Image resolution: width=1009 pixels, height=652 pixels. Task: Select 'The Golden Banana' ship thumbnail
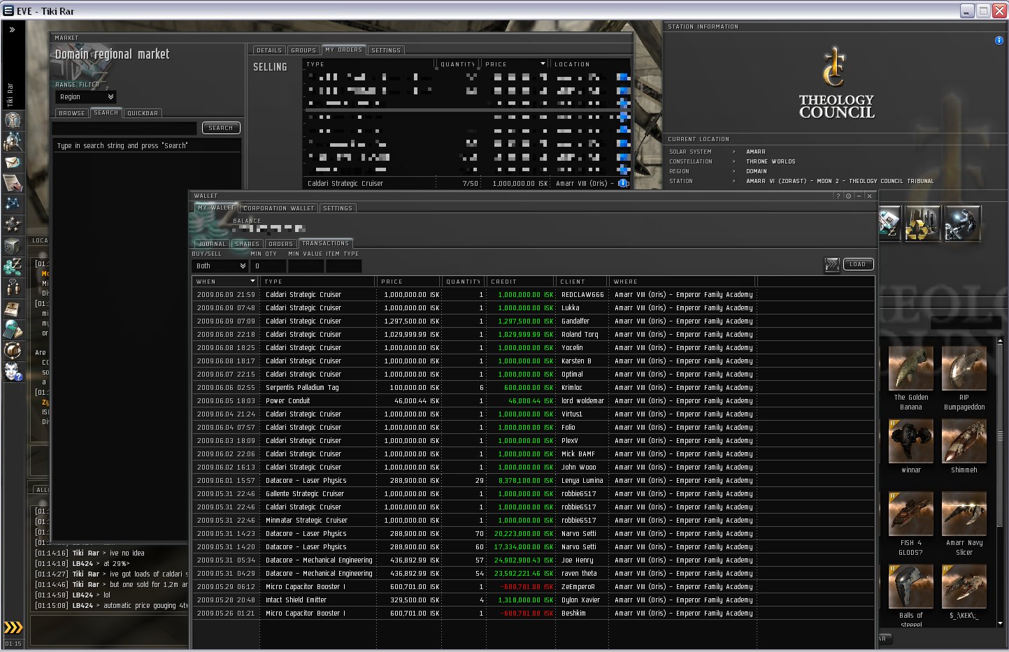911,369
